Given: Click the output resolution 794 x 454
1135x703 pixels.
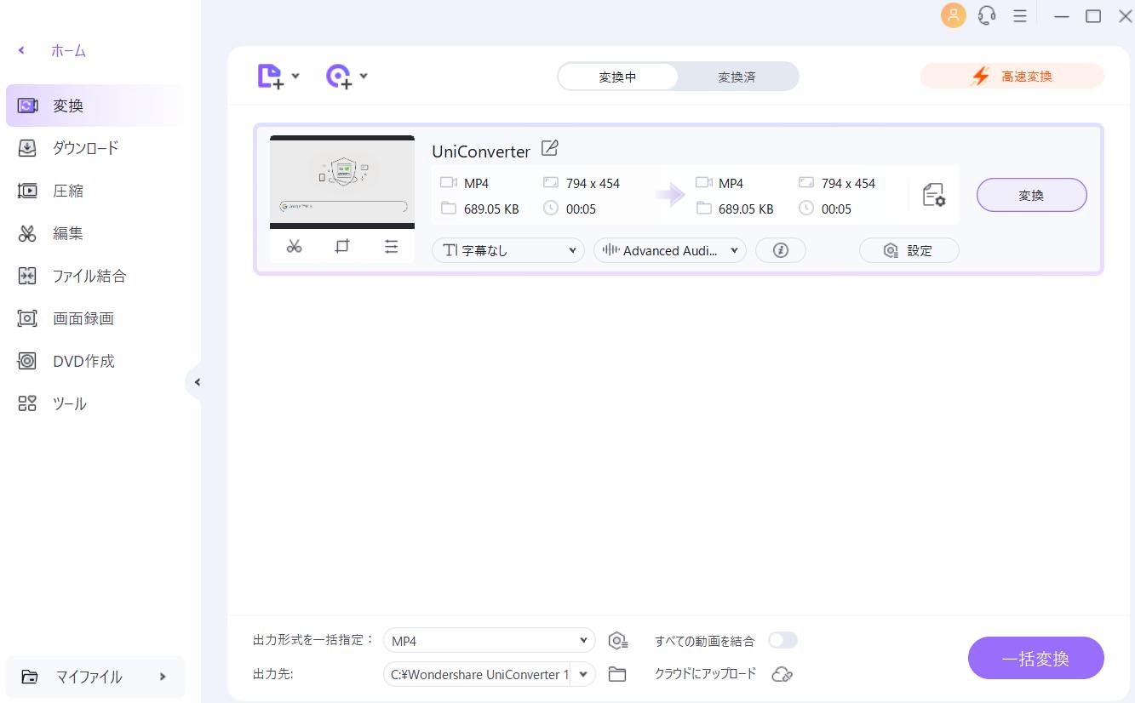Looking at the screenshot, I should (848, 183).
